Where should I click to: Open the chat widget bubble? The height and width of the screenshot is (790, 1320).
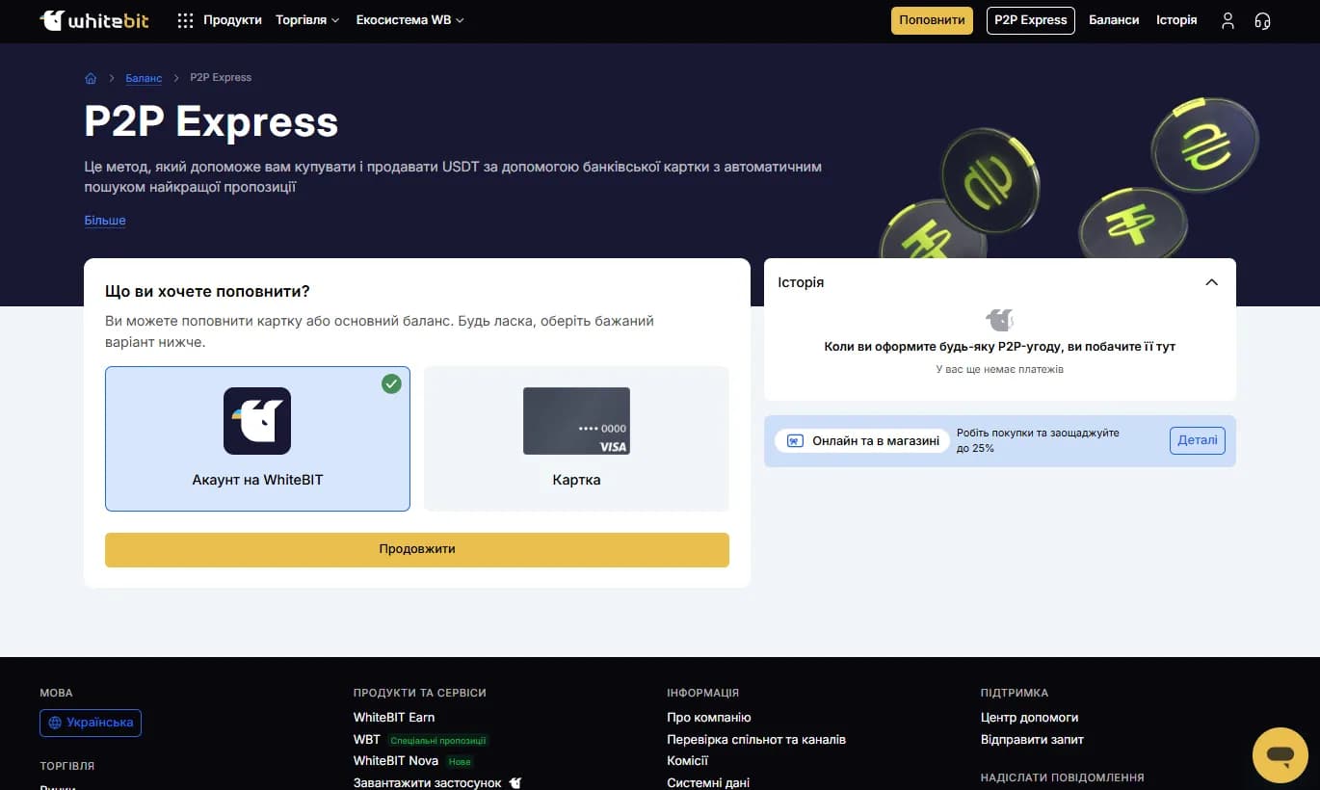(x=1280, y=754)
